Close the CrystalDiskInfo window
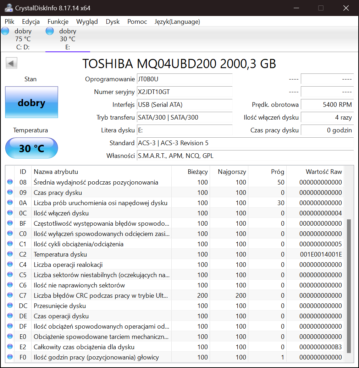 point(346,8)
